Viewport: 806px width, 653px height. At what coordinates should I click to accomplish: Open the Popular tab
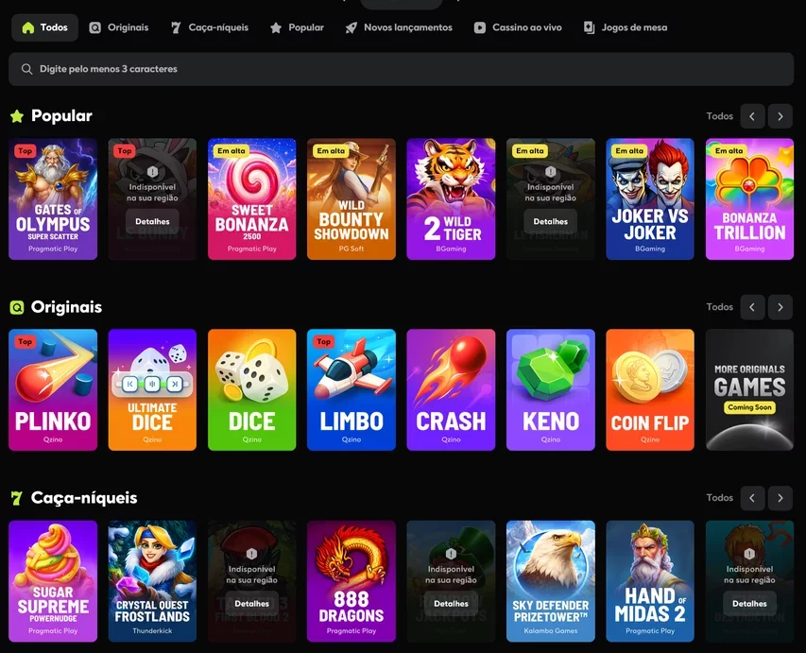[x=297, y=27]
